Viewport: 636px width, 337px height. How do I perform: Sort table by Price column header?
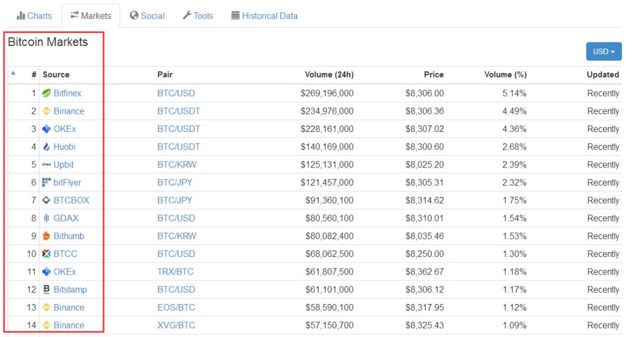pyautogui.click(x=433, y=74)
